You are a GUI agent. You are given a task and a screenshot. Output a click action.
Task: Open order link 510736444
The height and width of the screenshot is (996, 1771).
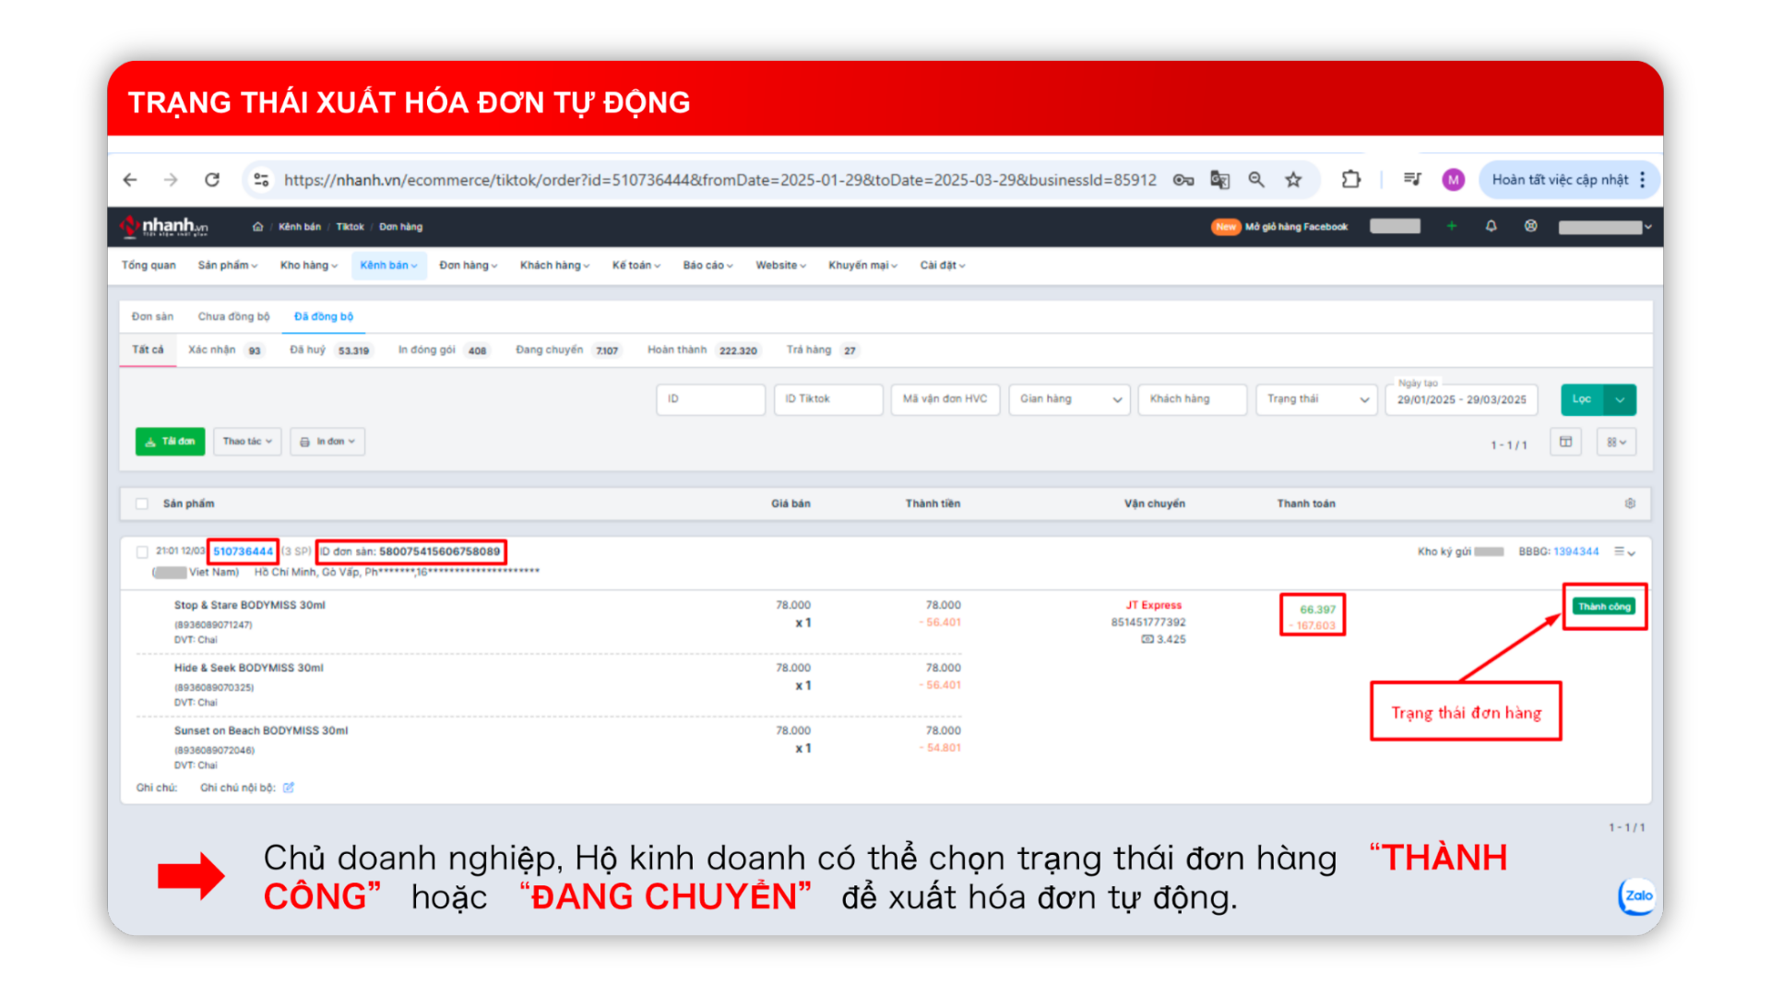pos(243,551)
